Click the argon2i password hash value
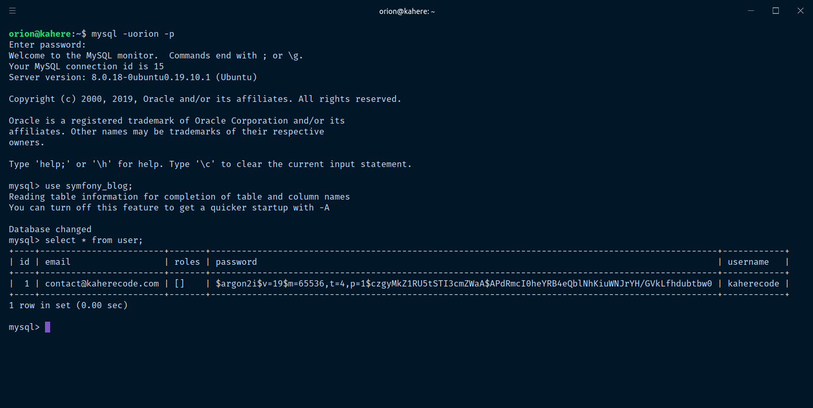 [463, 283]
